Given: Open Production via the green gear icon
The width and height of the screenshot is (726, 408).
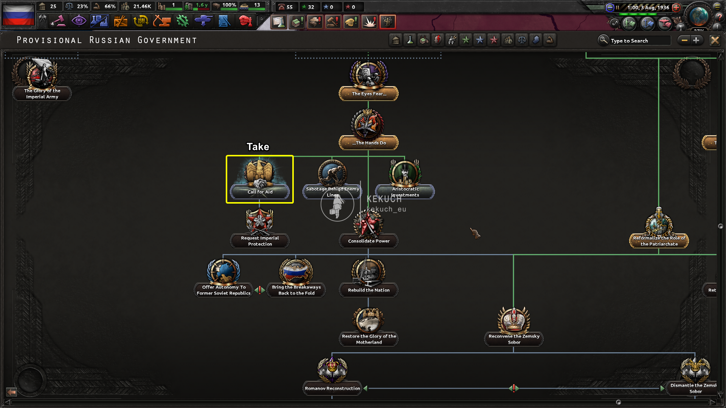Looking at the screenshot, I should [182, 21].
